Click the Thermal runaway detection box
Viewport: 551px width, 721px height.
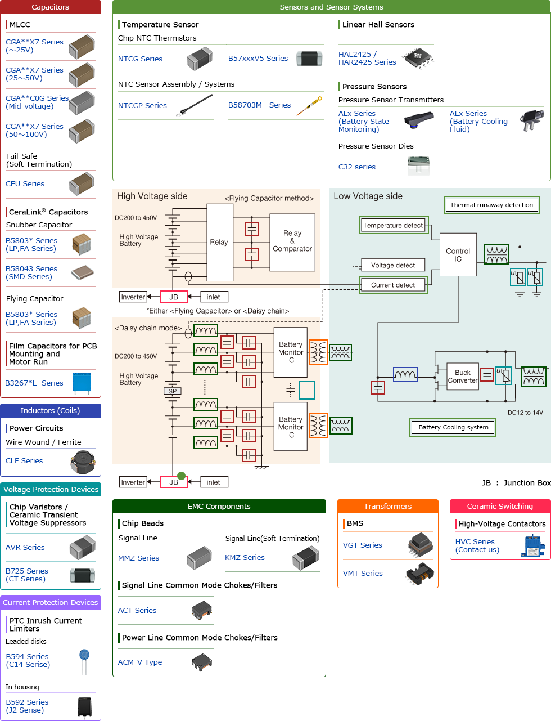tap(491, 205)
